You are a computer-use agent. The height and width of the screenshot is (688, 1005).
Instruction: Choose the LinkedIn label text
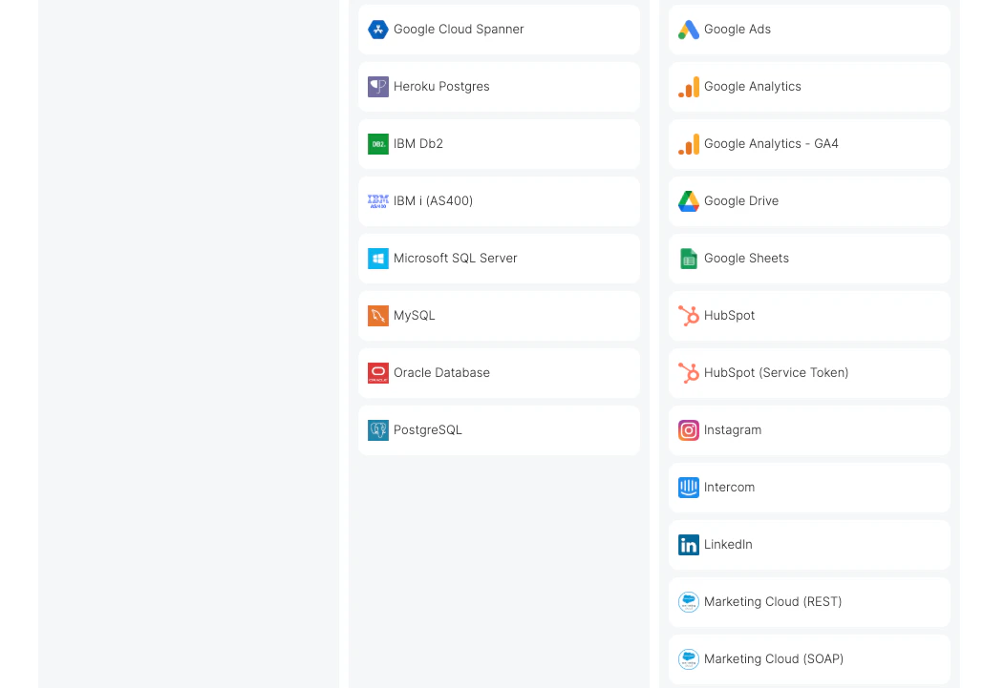[x=728, y=545]
